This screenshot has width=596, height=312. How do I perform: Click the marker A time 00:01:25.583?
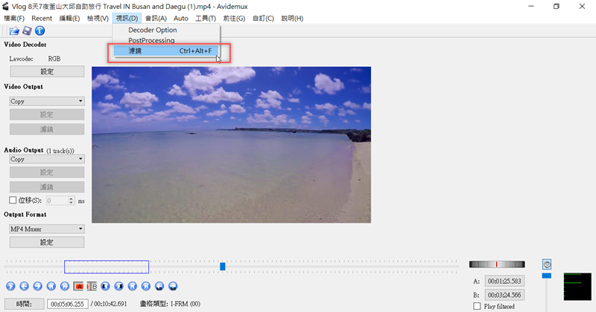pyautogui.click(x=504, y=282)
